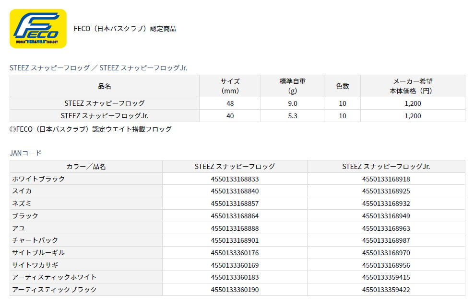Select the スイカ color row label
Viewport: 475px width, 305px height.
tap(22, 191)
